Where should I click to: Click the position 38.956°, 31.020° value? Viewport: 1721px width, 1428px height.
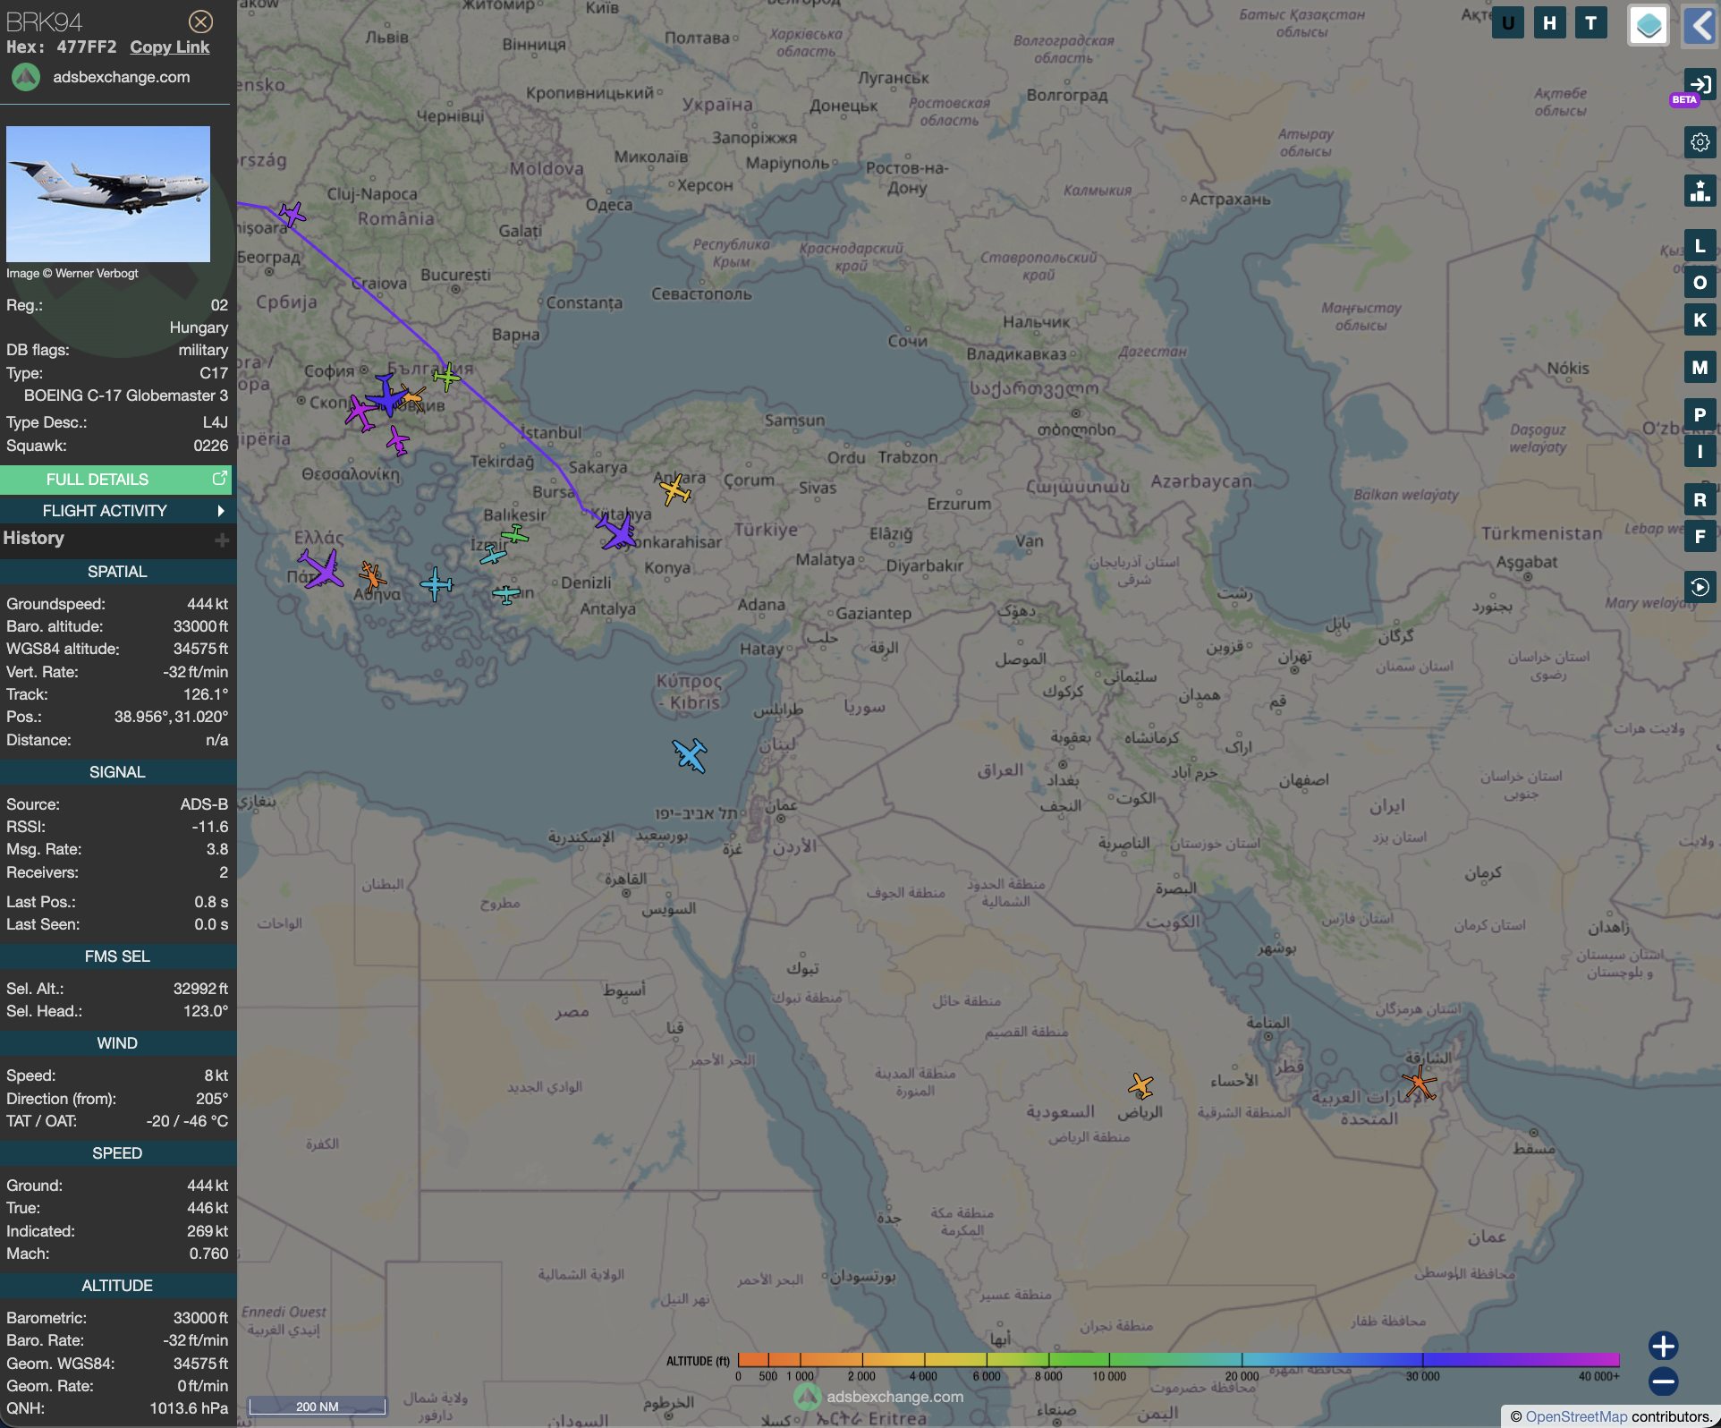click(x=171, y=718)
